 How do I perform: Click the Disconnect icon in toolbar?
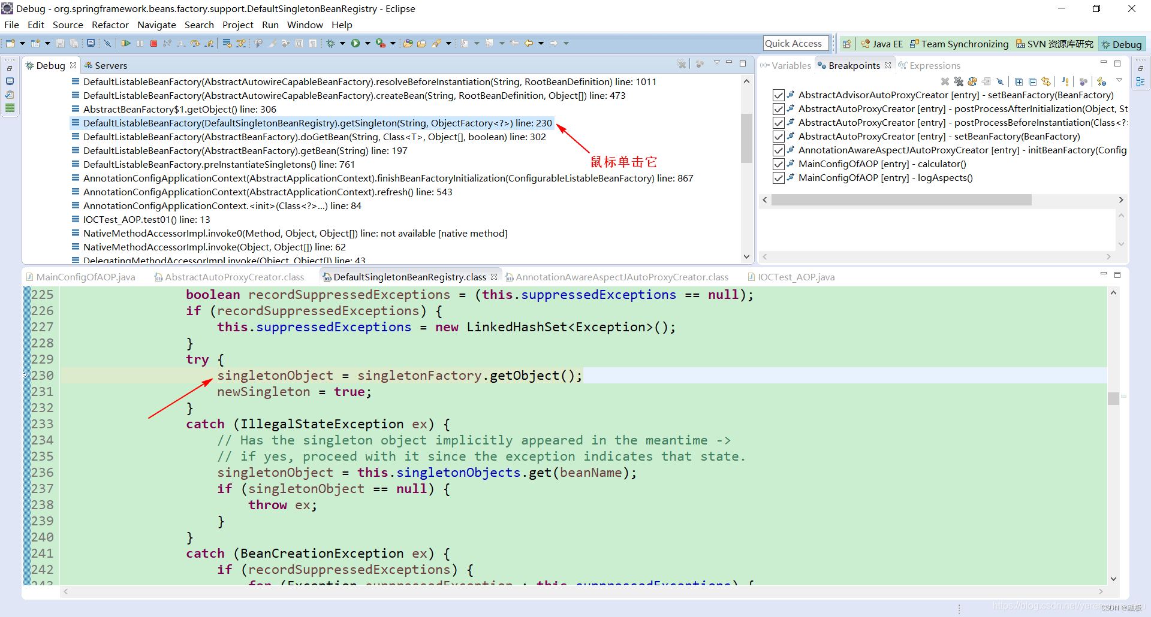tap(167, 43)
